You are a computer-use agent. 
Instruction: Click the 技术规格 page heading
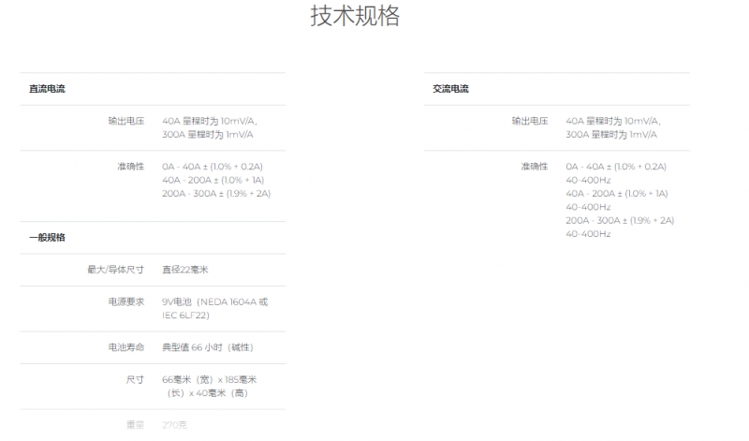pos(355,18)
